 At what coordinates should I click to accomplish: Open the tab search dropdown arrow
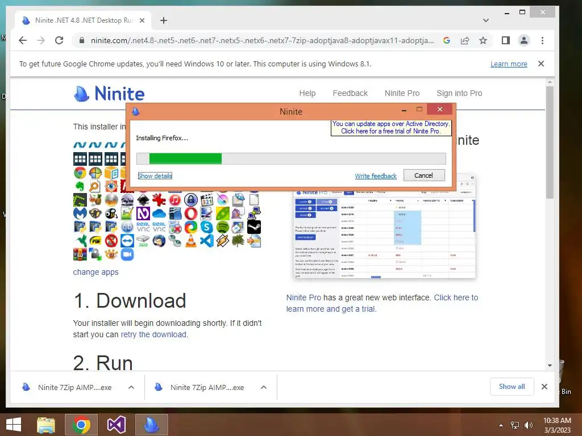485,20
